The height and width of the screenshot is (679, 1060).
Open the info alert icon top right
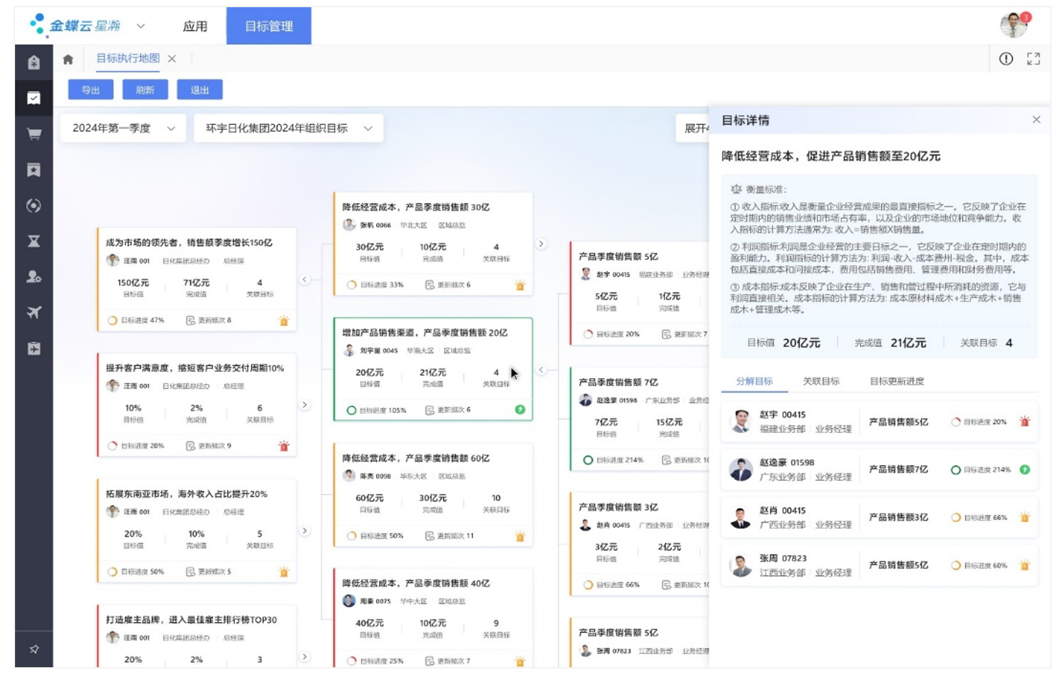(x=1006, y=59)
